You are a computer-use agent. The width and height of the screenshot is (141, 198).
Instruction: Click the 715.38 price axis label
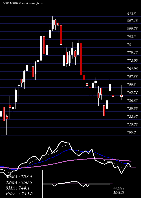[x=132, y=124]
